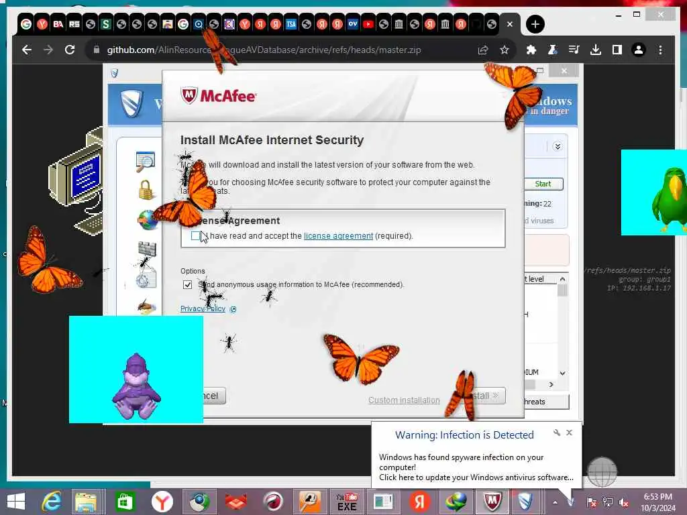Click the threats list scroll-down arrow
Viewport: 687px width, 515px height.
(563, 373)
